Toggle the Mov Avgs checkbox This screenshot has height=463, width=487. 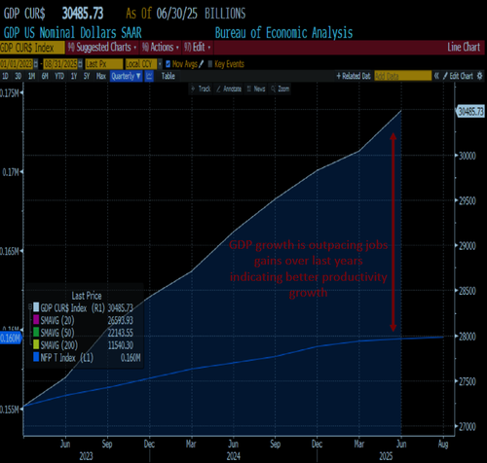pos(168,64)
